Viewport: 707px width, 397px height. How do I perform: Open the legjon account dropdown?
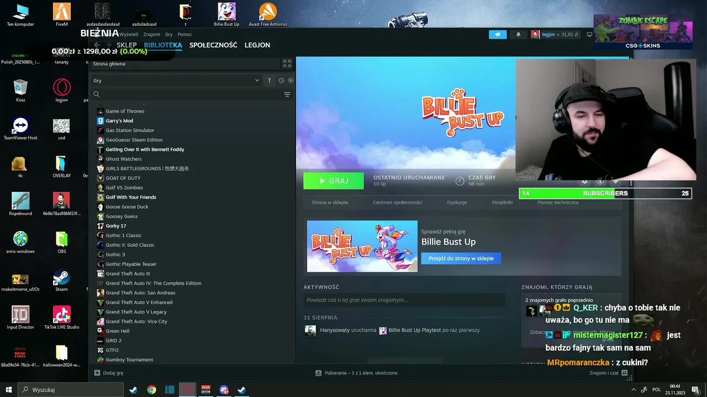pyautogui.click(x=555, y=34)
